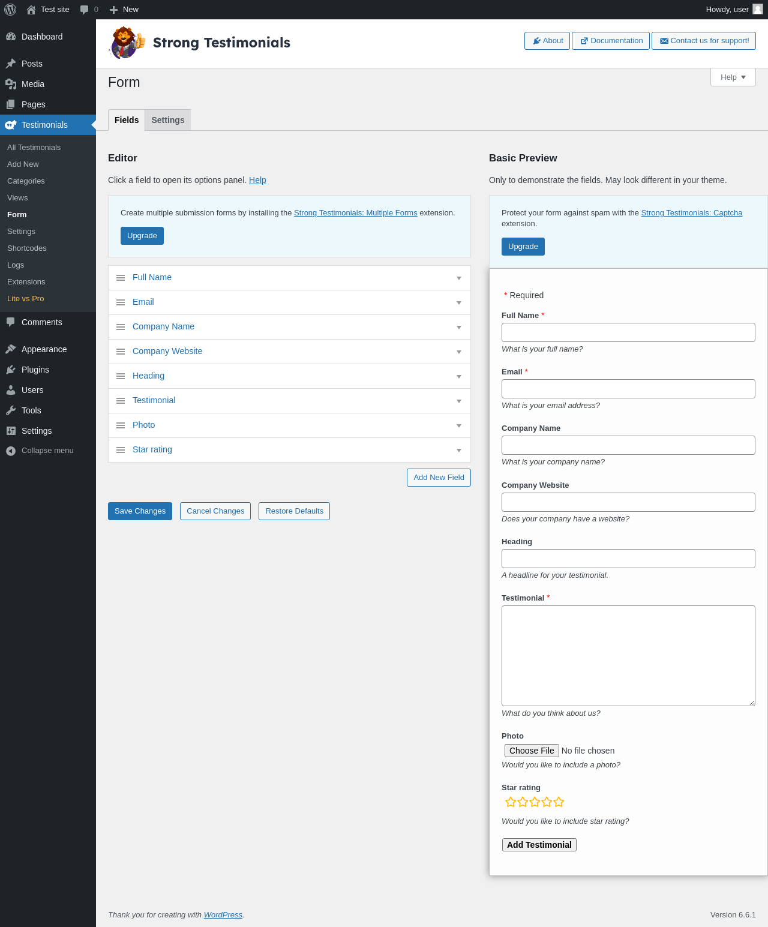768x927 pixels.
Task: Click the drag handle of Heading field
Action: pyautogui.click(x=121, y=376)
